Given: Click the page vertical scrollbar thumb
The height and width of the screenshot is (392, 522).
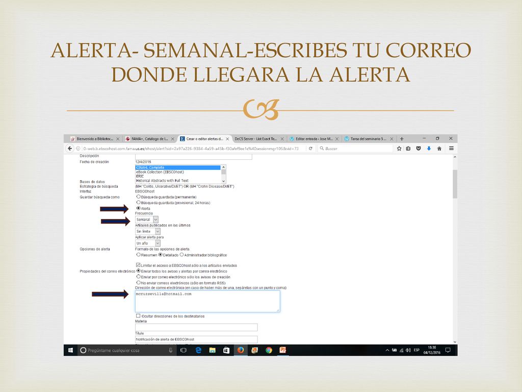Looking at the screenshot, I should [x=455, y=184].
